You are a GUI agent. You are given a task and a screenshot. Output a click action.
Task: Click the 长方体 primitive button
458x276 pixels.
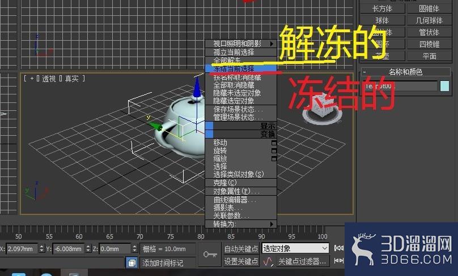[x=383, y=8]
